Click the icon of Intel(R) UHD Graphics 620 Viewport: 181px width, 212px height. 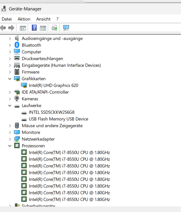tap(24, 86)
